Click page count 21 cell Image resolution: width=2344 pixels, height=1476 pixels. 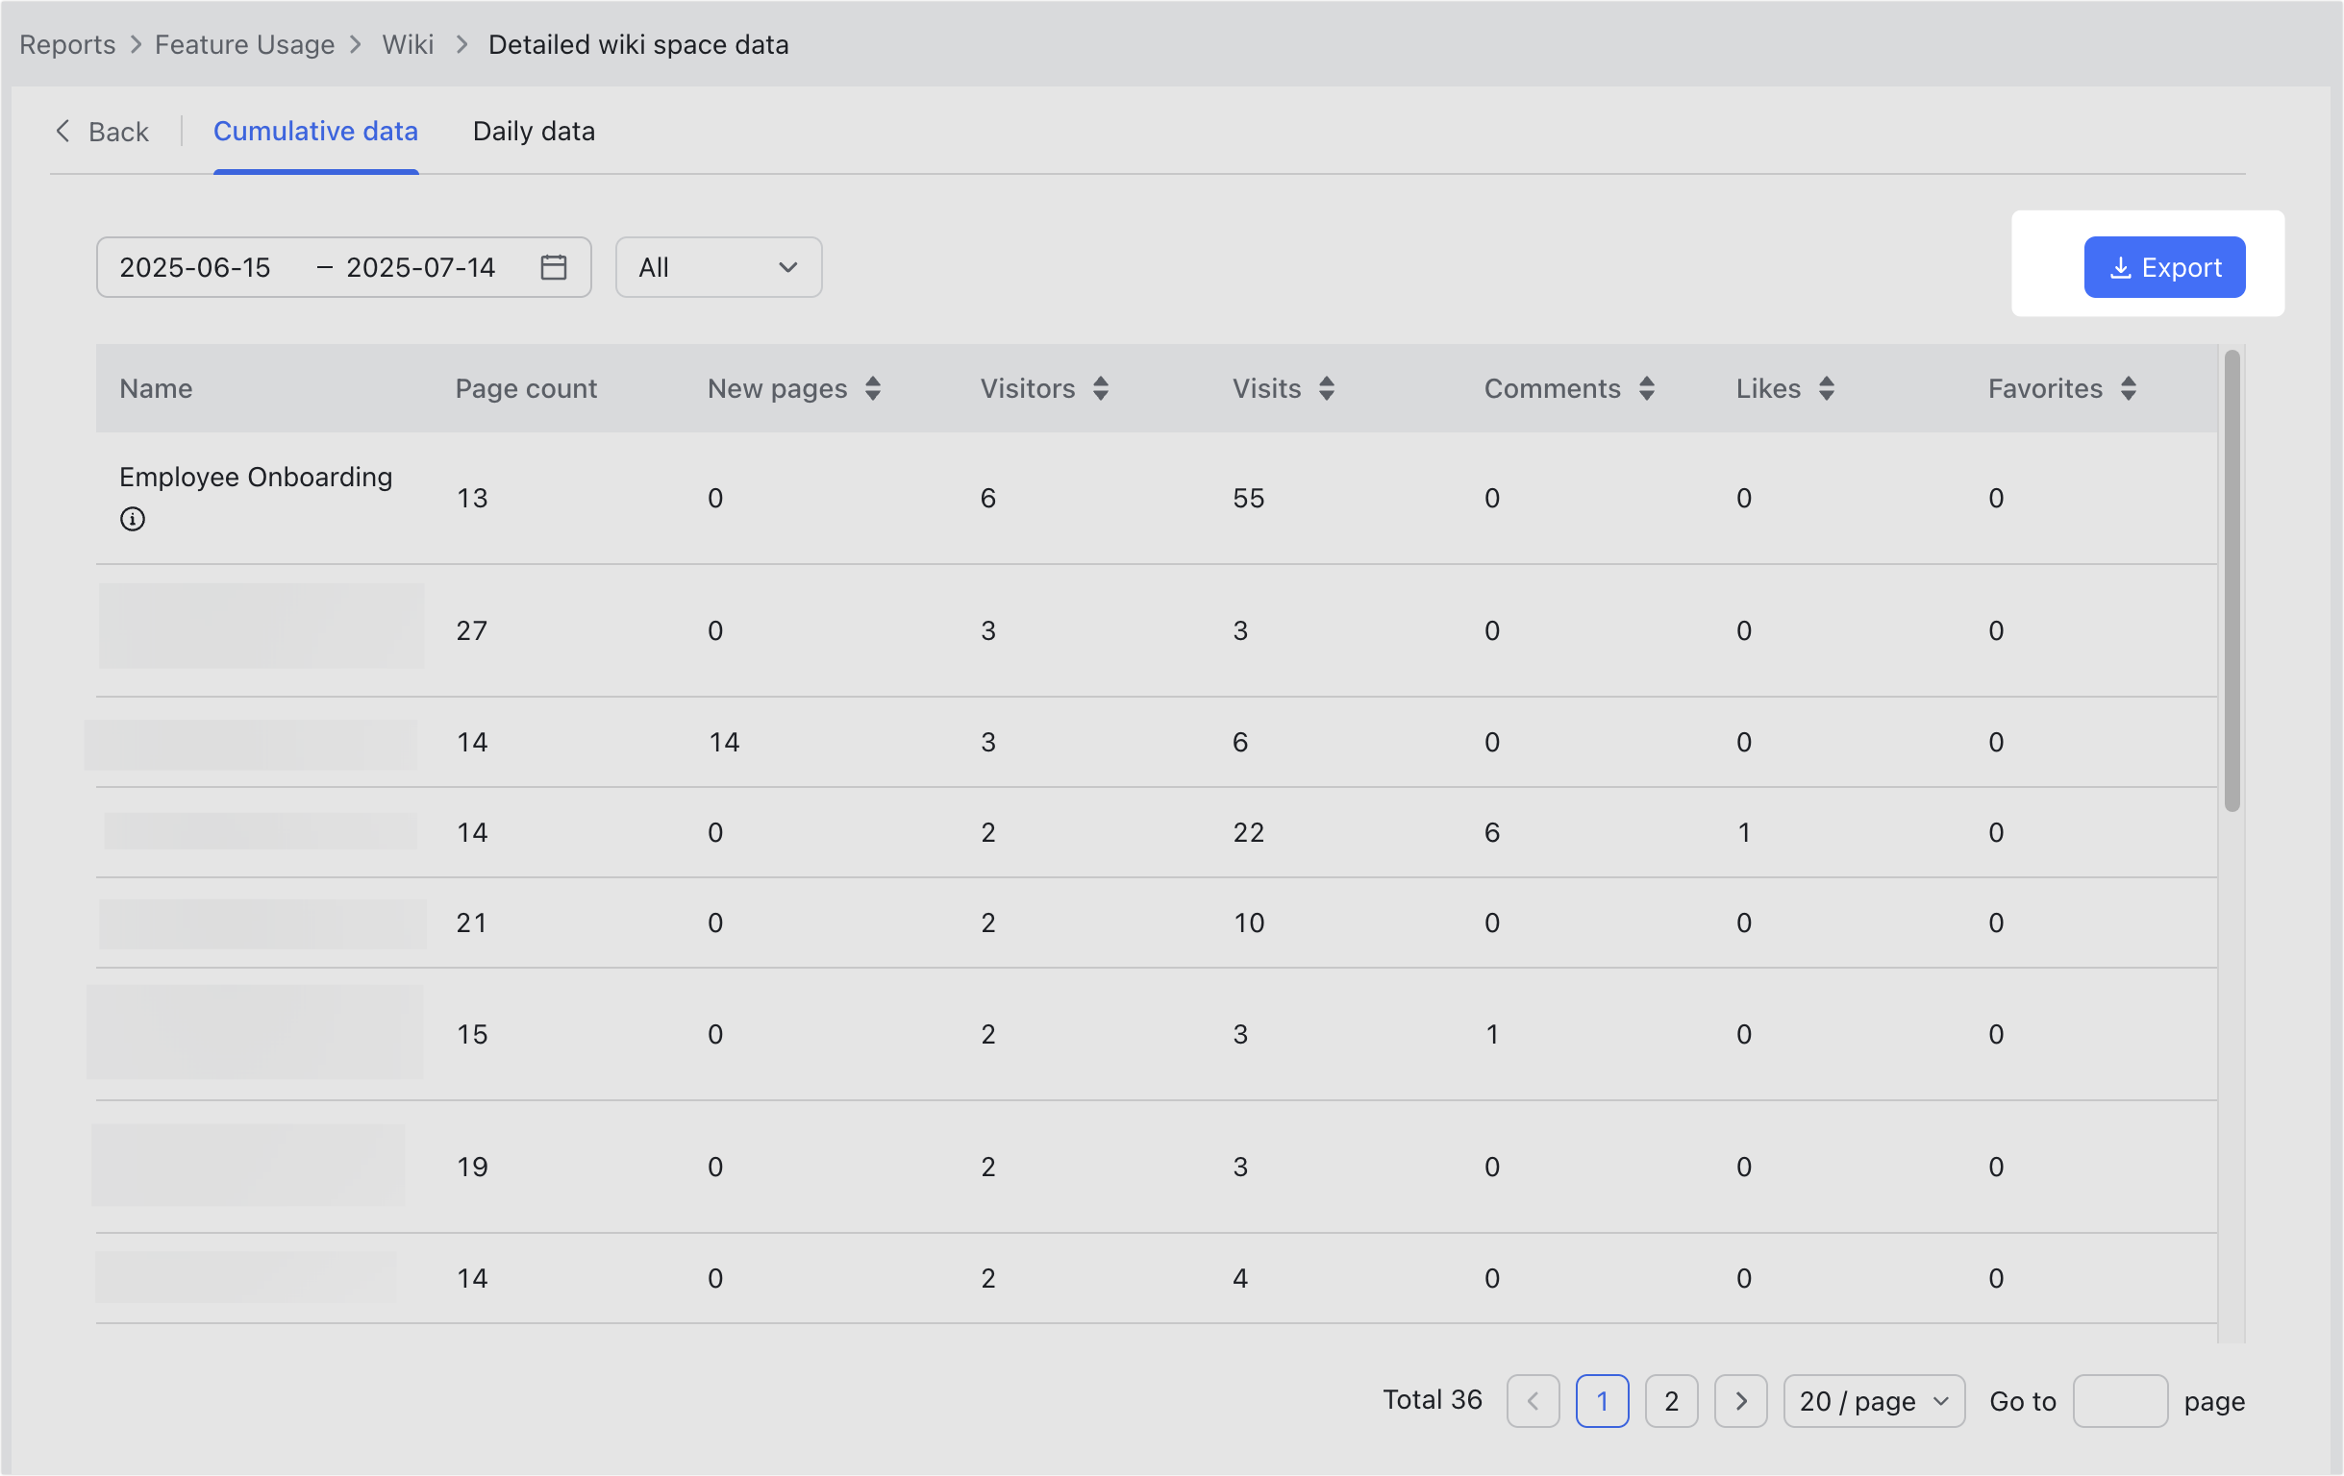coord(471,922)
